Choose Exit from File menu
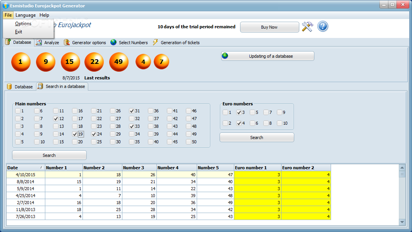The image size is (412, 232). click(x=19, y=32)
